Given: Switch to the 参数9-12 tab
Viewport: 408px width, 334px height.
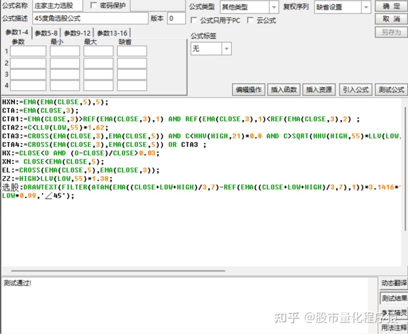Looking at the screenshot, I should click(x=77, y=33).
